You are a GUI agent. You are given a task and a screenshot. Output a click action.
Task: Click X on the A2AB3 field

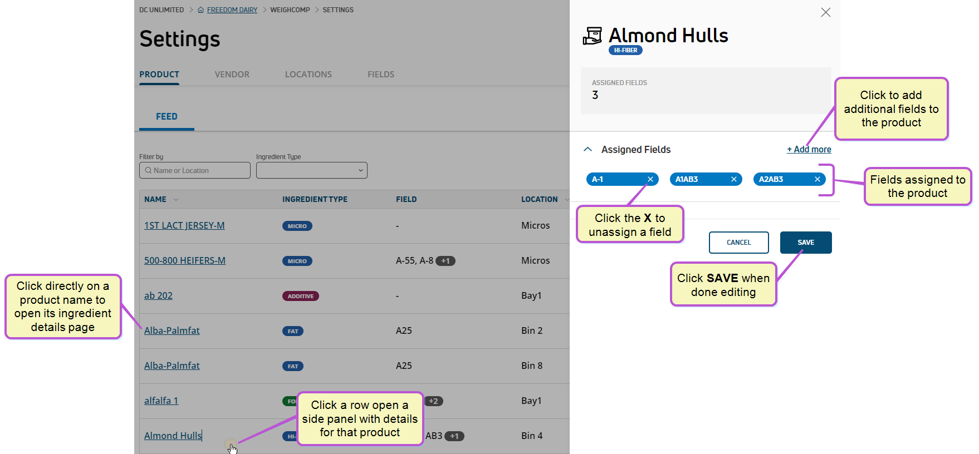817,179
